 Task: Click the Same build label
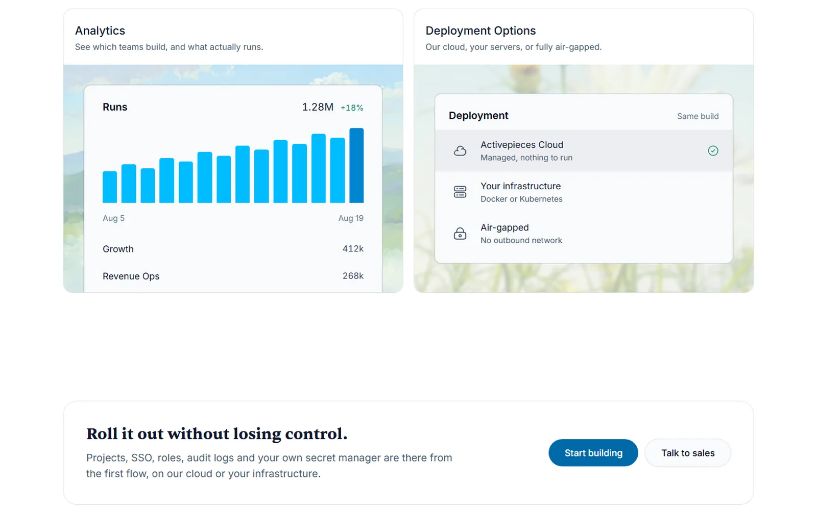(698, 116)
